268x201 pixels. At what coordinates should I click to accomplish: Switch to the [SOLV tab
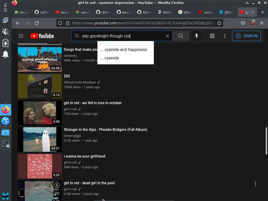tap(227, 12)
